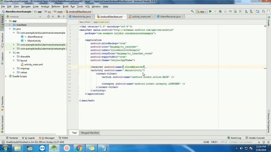Click the Windows Start button
271x152 pixels.
5,148
